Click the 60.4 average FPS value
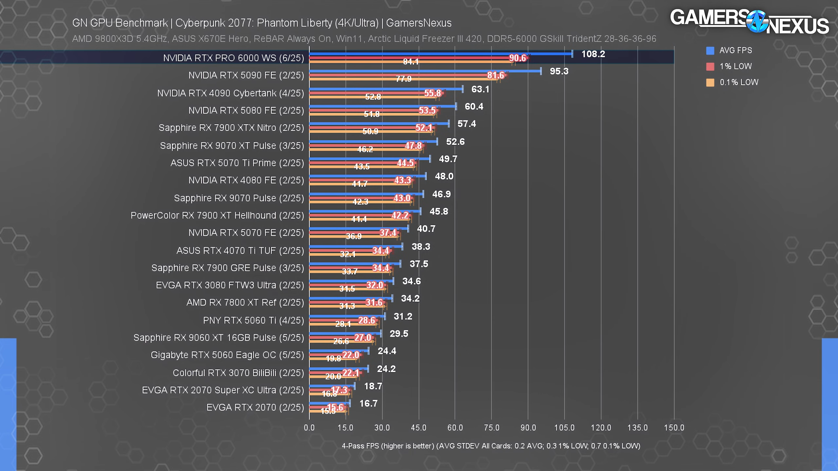This screenshot has width=838, height=471. (x=474, y=107)
